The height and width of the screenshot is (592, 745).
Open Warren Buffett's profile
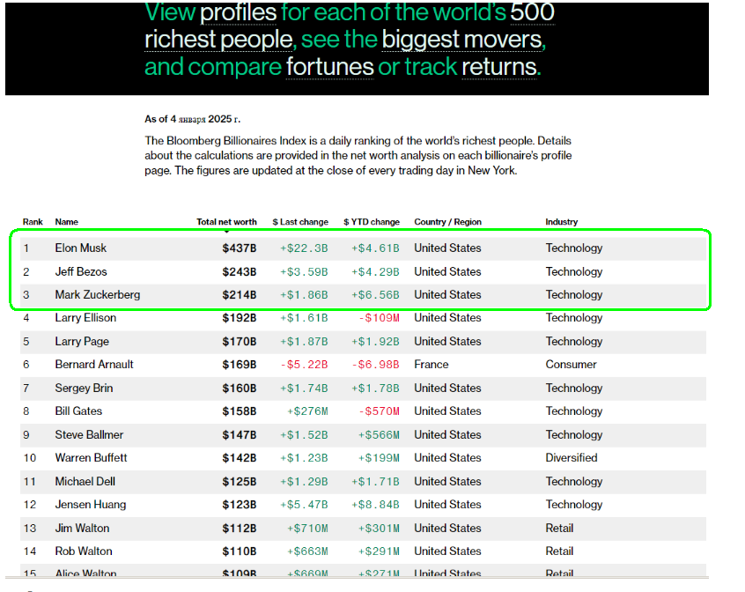point(91,457)
